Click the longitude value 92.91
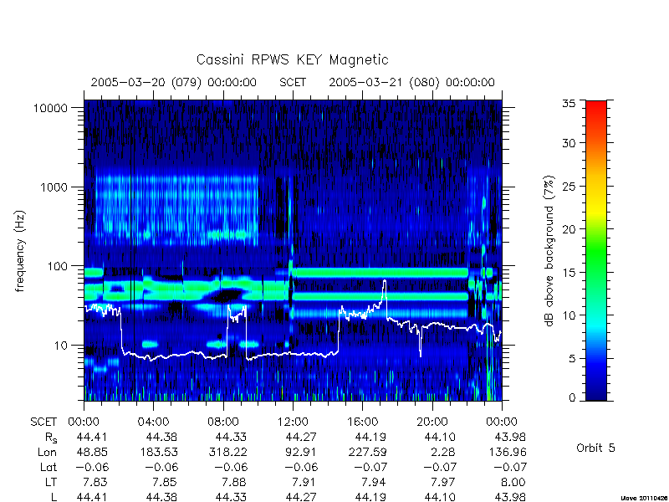 [x=302, y=452]
